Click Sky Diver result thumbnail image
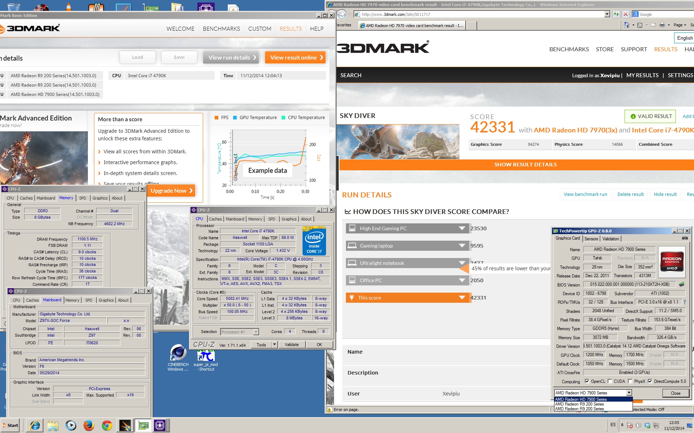This screenshot has width=694, height=433. point(398,142)
